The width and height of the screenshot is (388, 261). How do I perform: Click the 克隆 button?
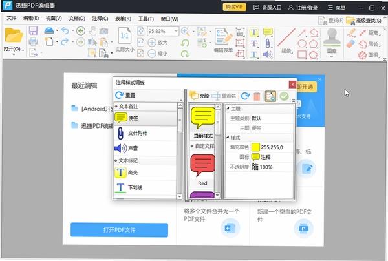point(199,96)
